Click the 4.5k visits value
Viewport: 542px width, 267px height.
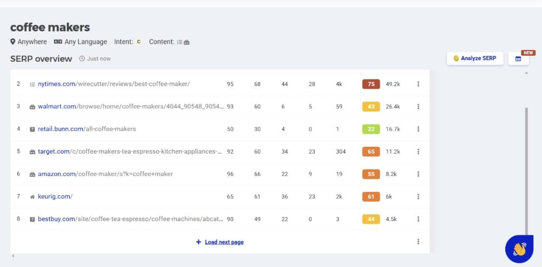(x=391, y=219)
